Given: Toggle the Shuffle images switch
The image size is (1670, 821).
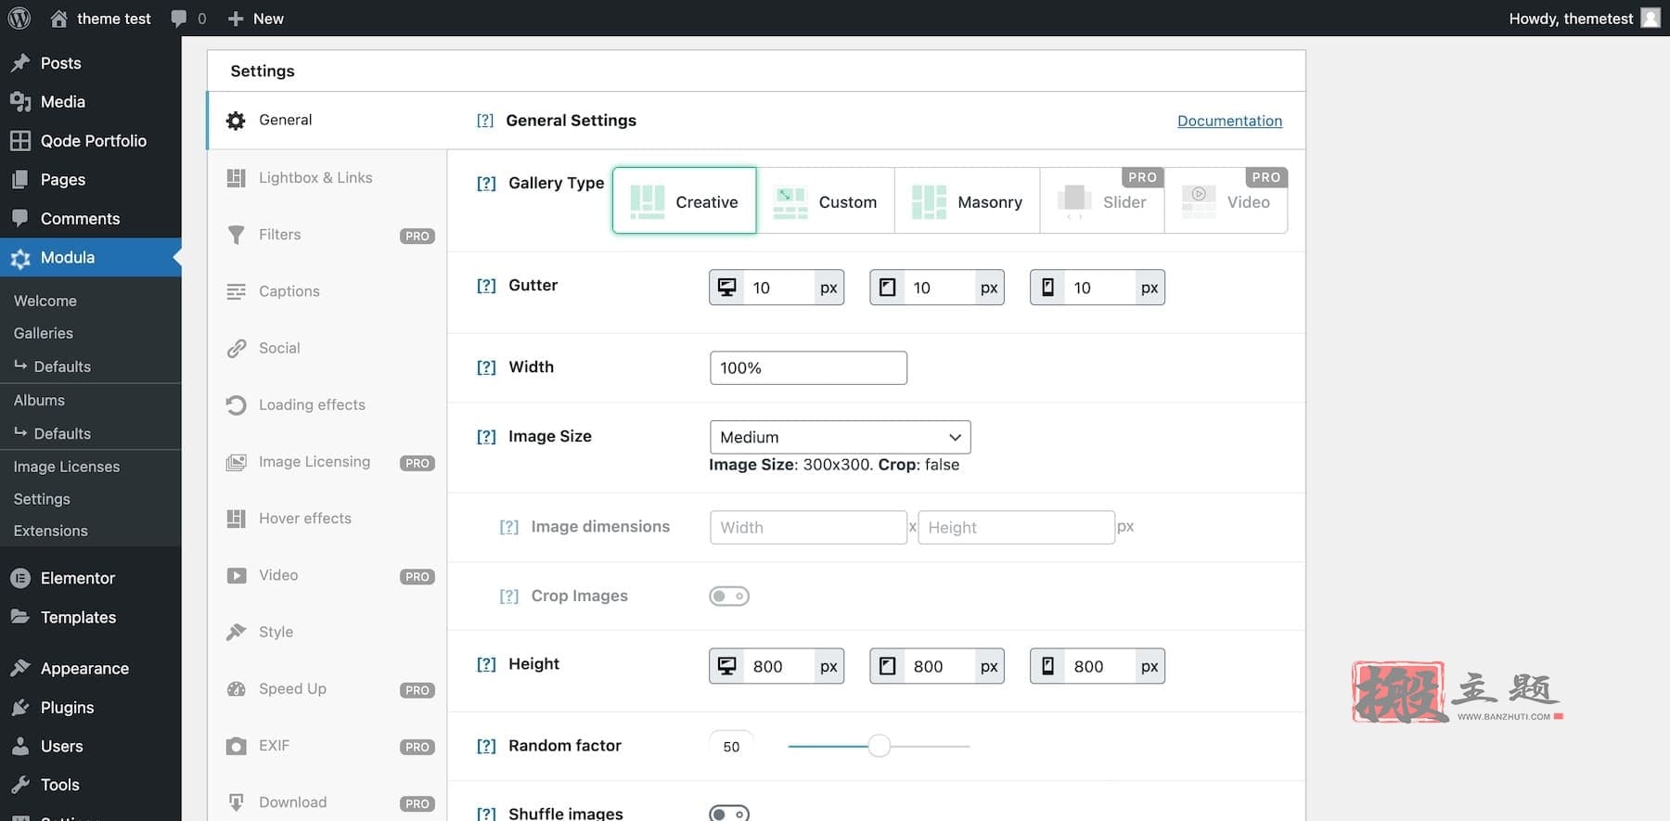Looking at the screenshot, I should coord(729,814).
